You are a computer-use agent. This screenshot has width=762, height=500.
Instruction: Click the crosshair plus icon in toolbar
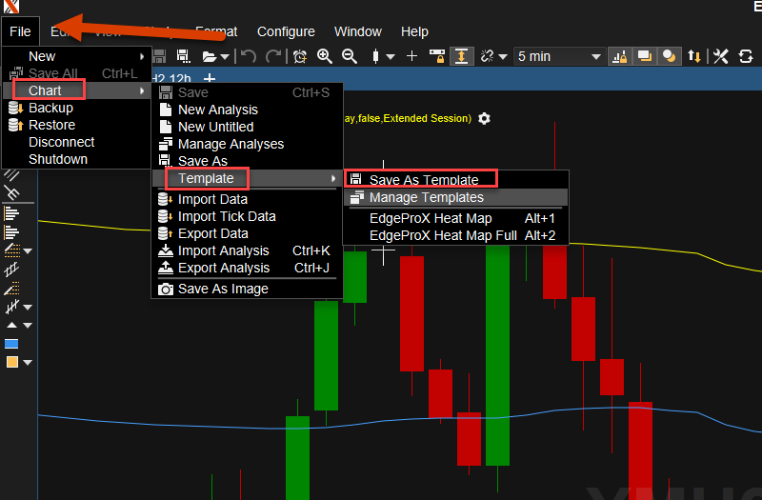point(411,56)
